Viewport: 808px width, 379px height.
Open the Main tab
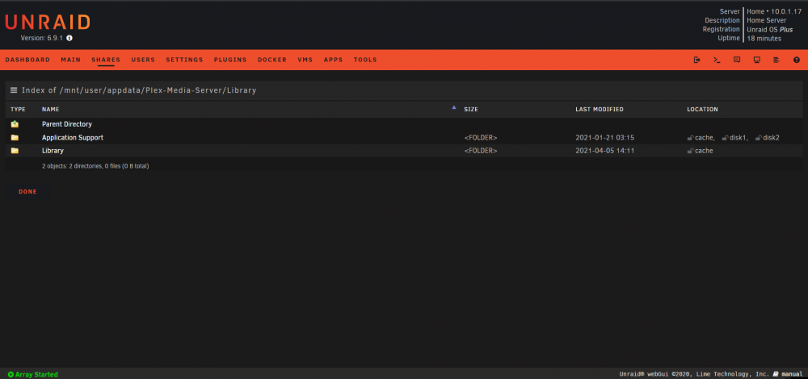70,60
